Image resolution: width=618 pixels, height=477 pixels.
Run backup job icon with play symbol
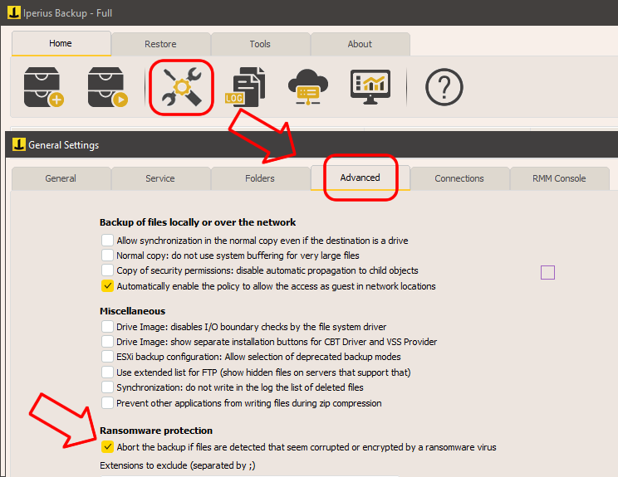tap(108, 87)
